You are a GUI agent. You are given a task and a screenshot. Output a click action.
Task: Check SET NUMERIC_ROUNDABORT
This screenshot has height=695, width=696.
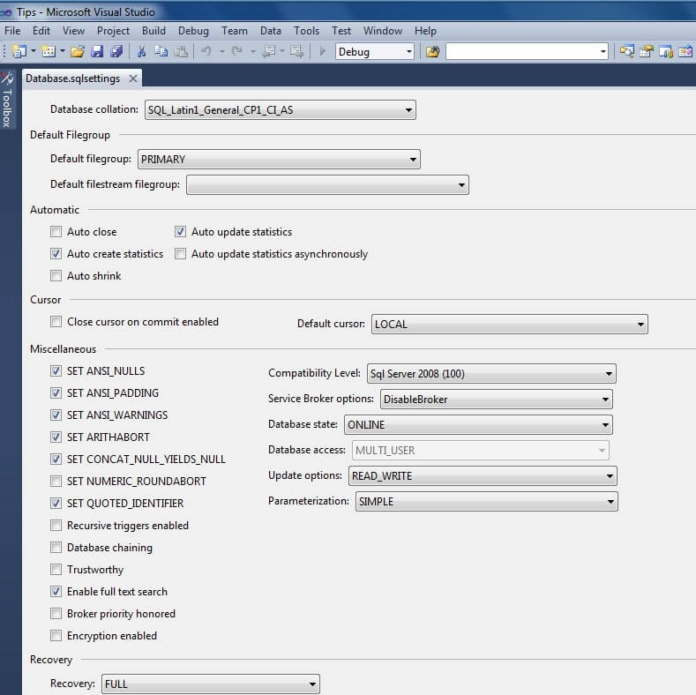(x=56, y=481)
